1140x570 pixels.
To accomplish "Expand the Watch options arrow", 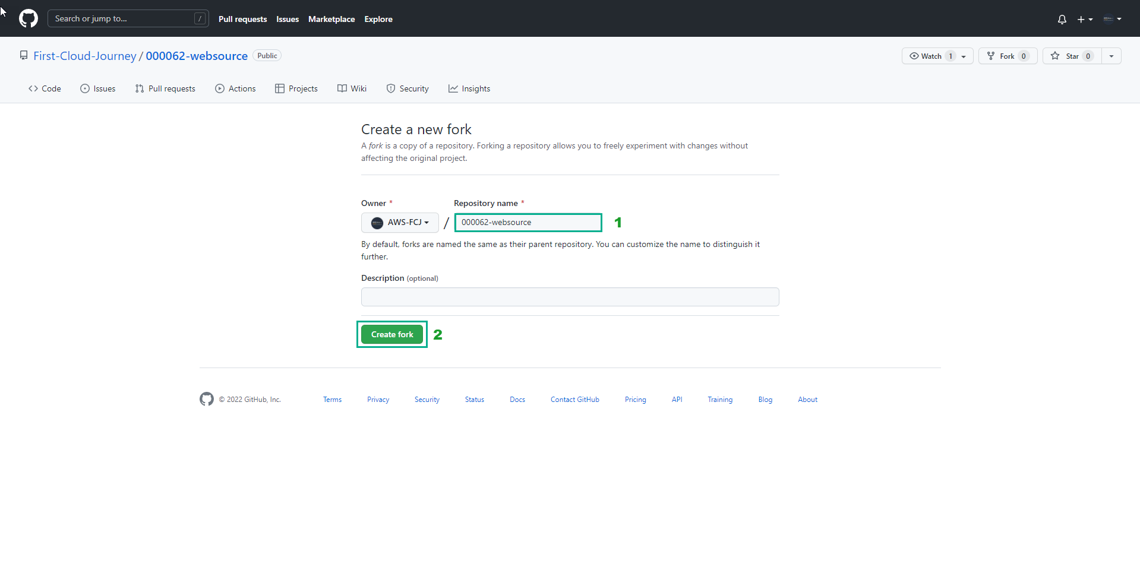I will click(x=964, y=56).
